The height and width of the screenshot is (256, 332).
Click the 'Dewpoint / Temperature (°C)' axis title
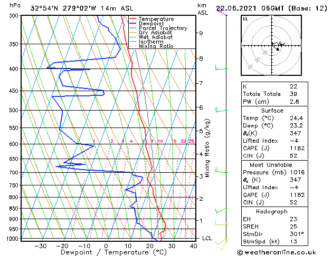[113, 252]
